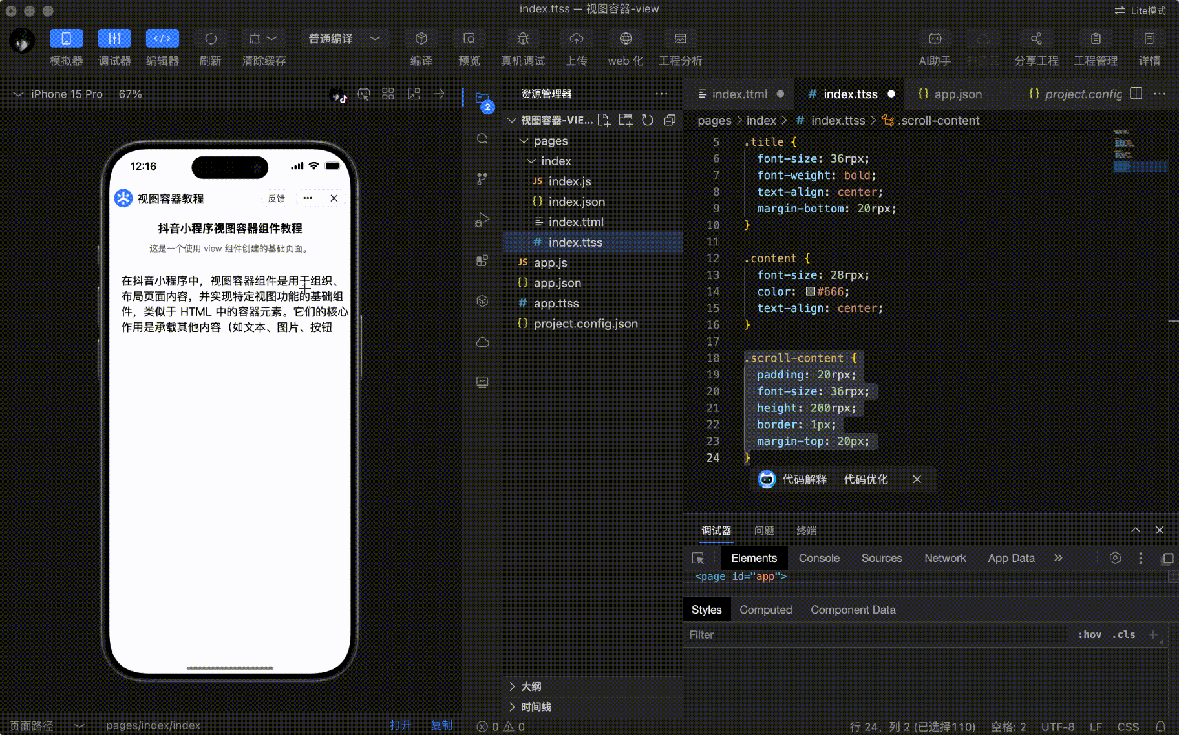Switch to the 问题 problems tab

764,530
